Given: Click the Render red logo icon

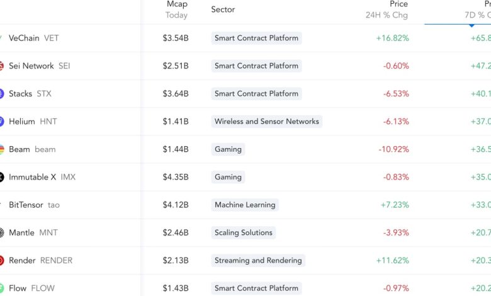Looking at the screenshot, I should click(x=1, y=260).
